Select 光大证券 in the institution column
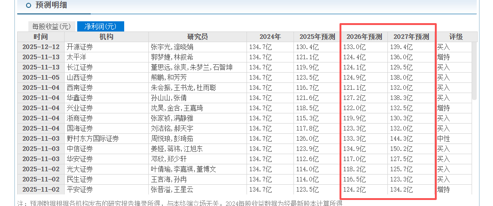 80,169
